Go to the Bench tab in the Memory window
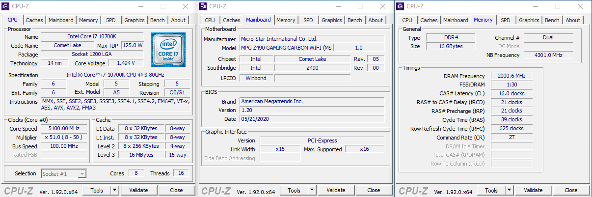 [x=552, y=20]
